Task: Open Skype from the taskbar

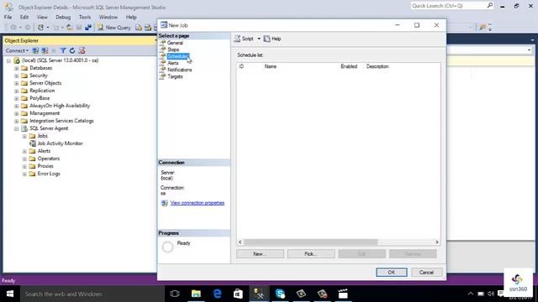Action: pyautogui.click(x=280, y=294)
